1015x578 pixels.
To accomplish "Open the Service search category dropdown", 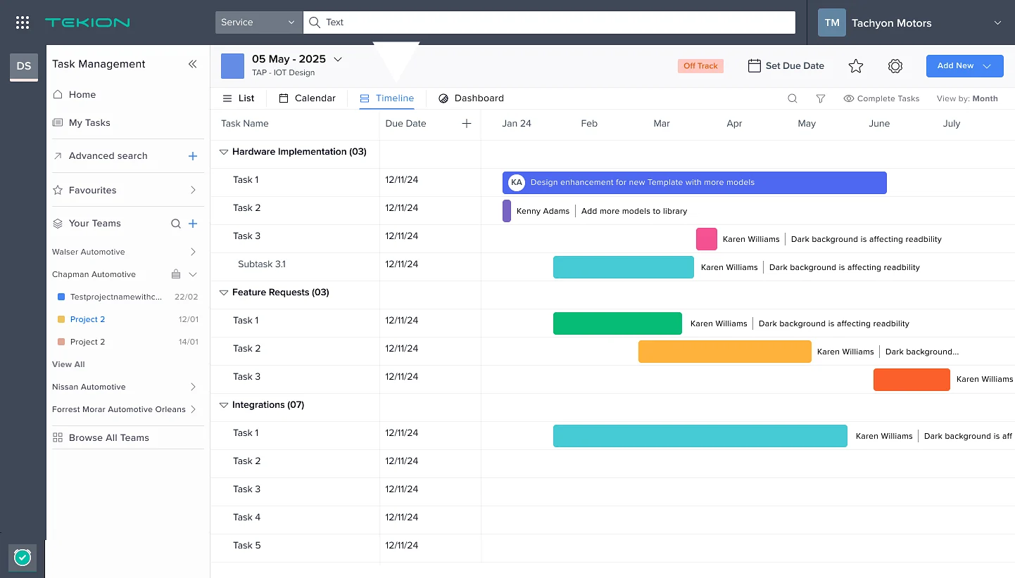I will (x=259, y=23).
